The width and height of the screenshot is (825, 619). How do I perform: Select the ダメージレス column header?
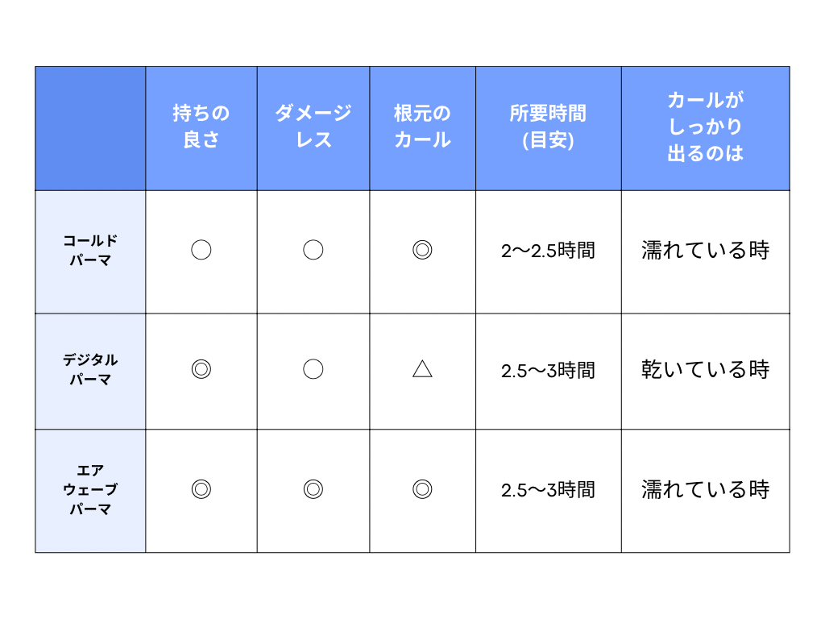pyautogui.click(x=313, y=128)
